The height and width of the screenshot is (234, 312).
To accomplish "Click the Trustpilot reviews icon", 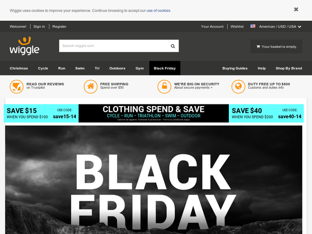I will (17, 86).
